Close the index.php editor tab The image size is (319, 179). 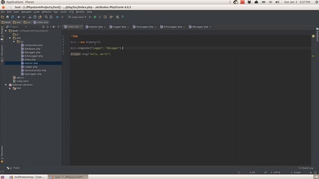click(81, 27)
